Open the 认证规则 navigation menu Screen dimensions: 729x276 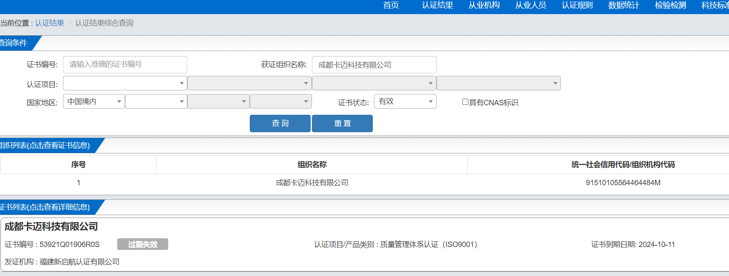tap(577, 5)
